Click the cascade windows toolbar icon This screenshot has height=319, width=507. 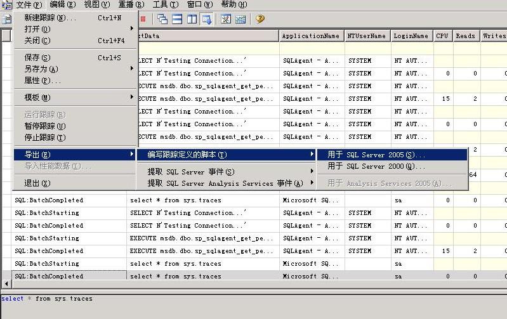(162, 19)
